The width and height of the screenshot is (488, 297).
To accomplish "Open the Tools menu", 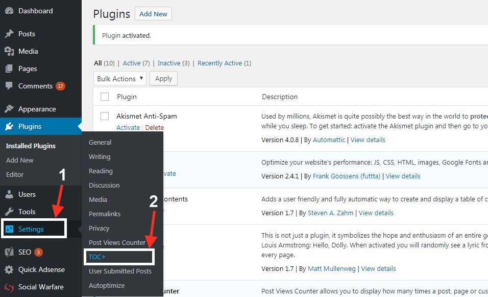I will tap(27, 212).
